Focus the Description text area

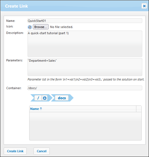click(85, 44)
